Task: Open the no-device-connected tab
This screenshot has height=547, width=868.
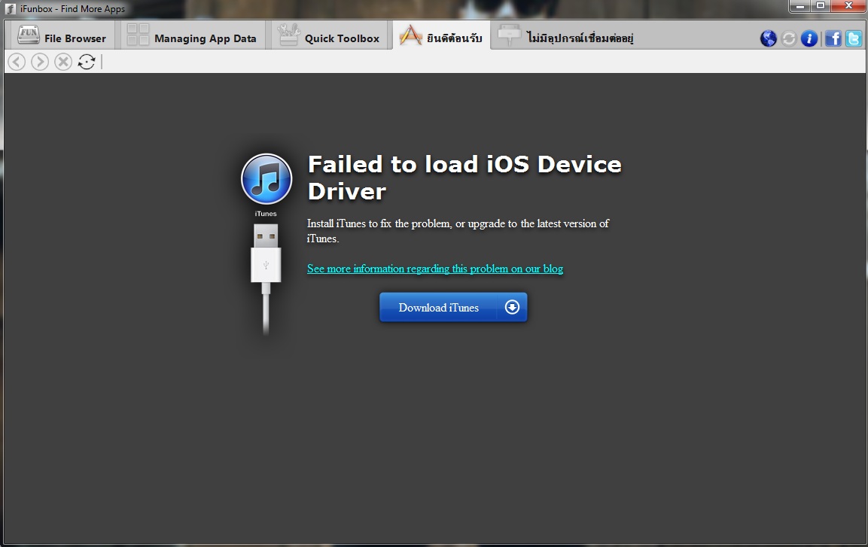Action: pos(565,36)
